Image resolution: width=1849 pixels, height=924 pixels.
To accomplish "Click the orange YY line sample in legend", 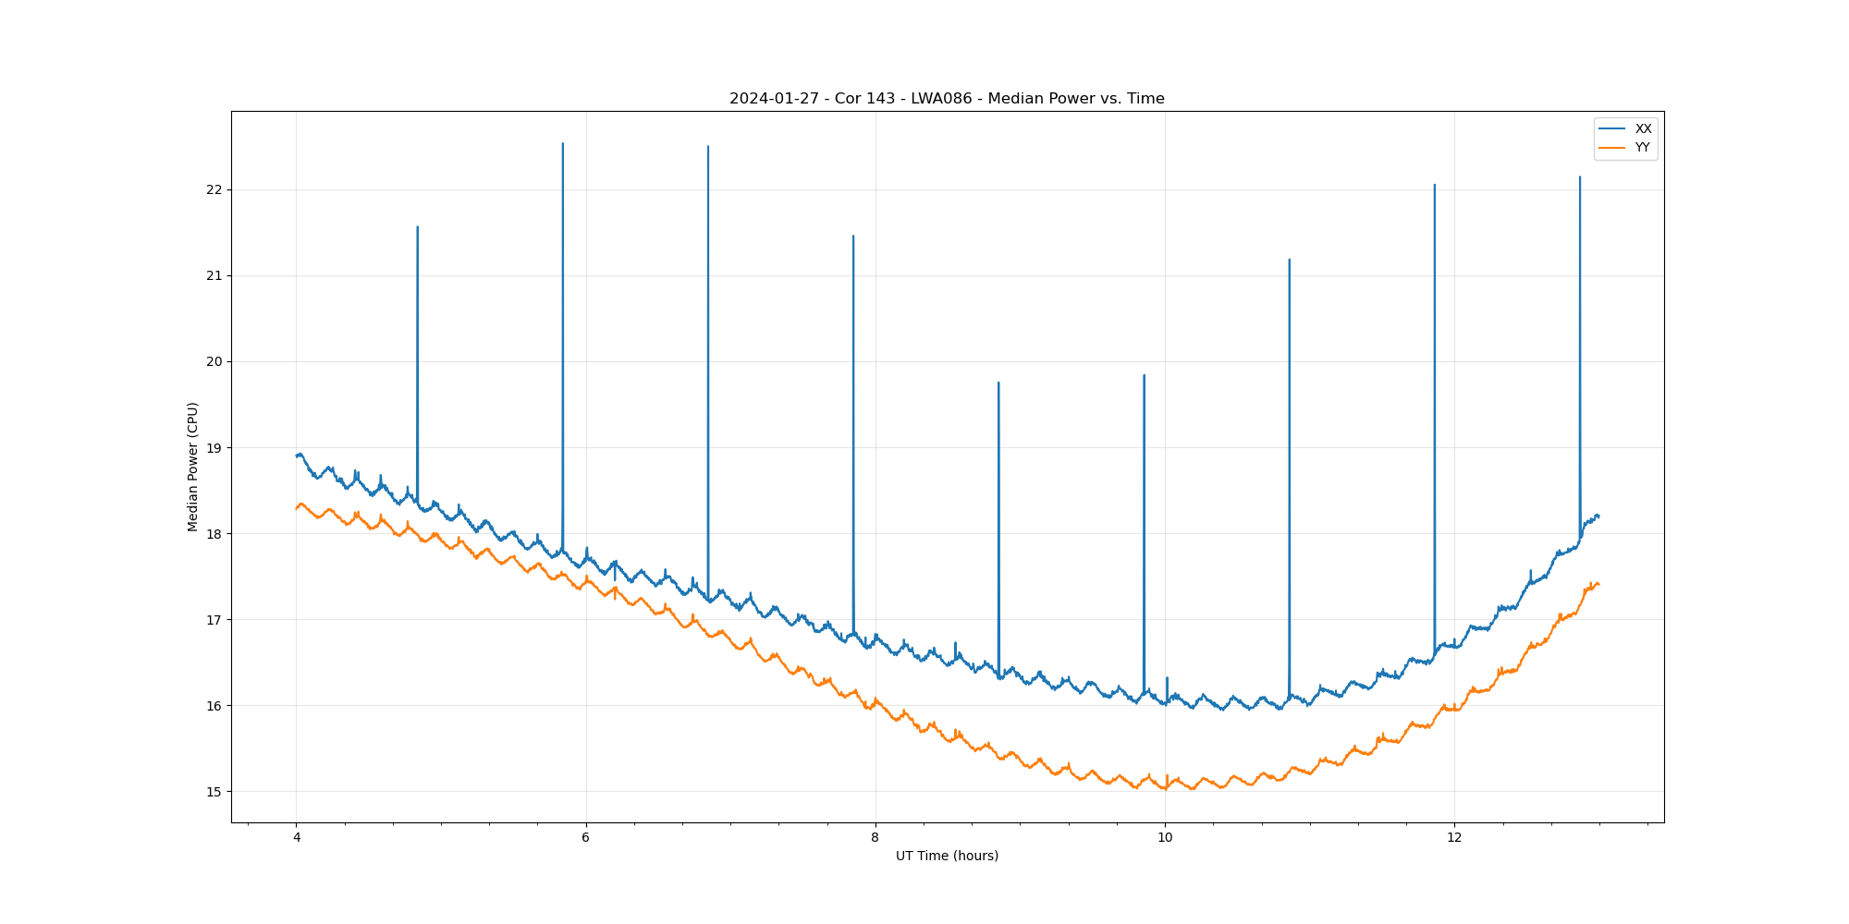I will point(1612,148).
